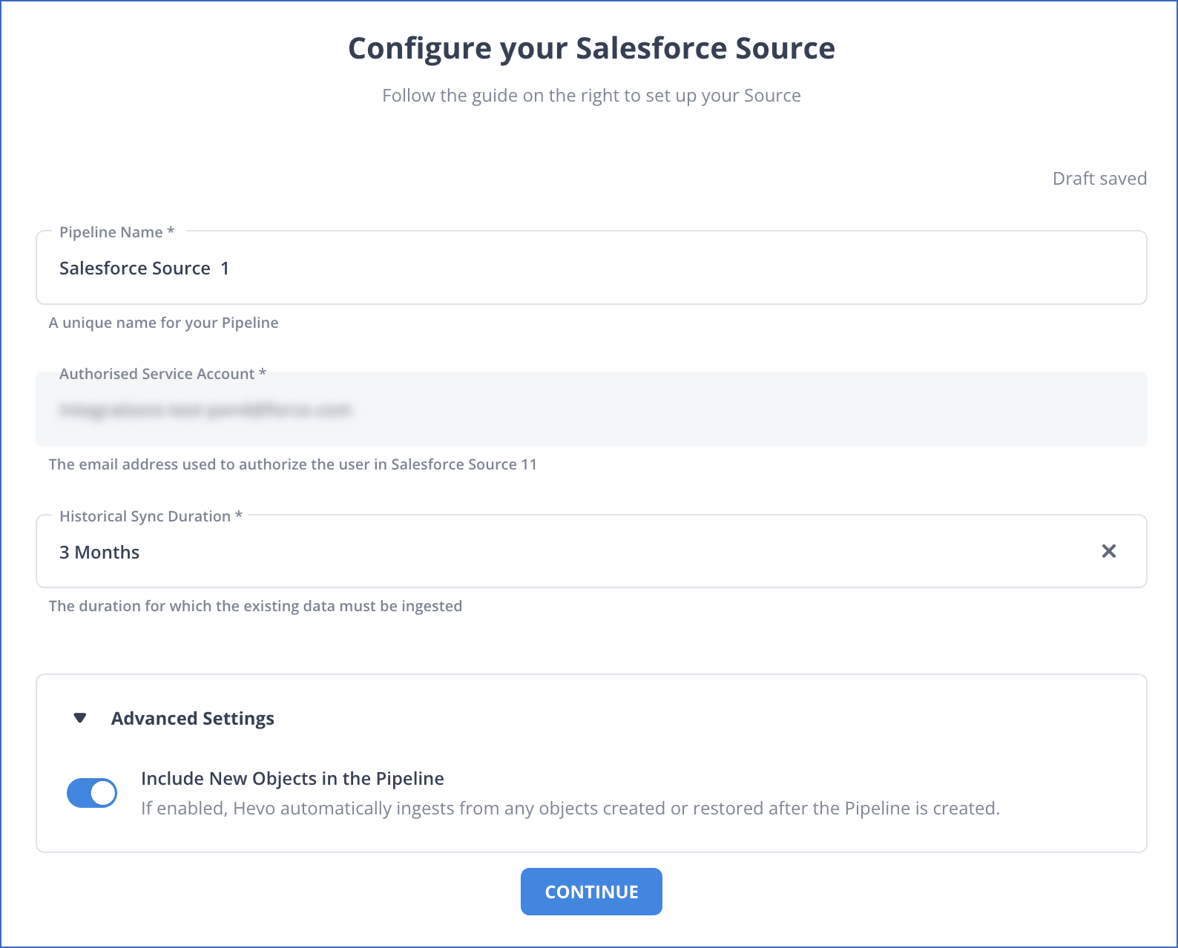Click the blurred authorised email address

click(205, 410)
